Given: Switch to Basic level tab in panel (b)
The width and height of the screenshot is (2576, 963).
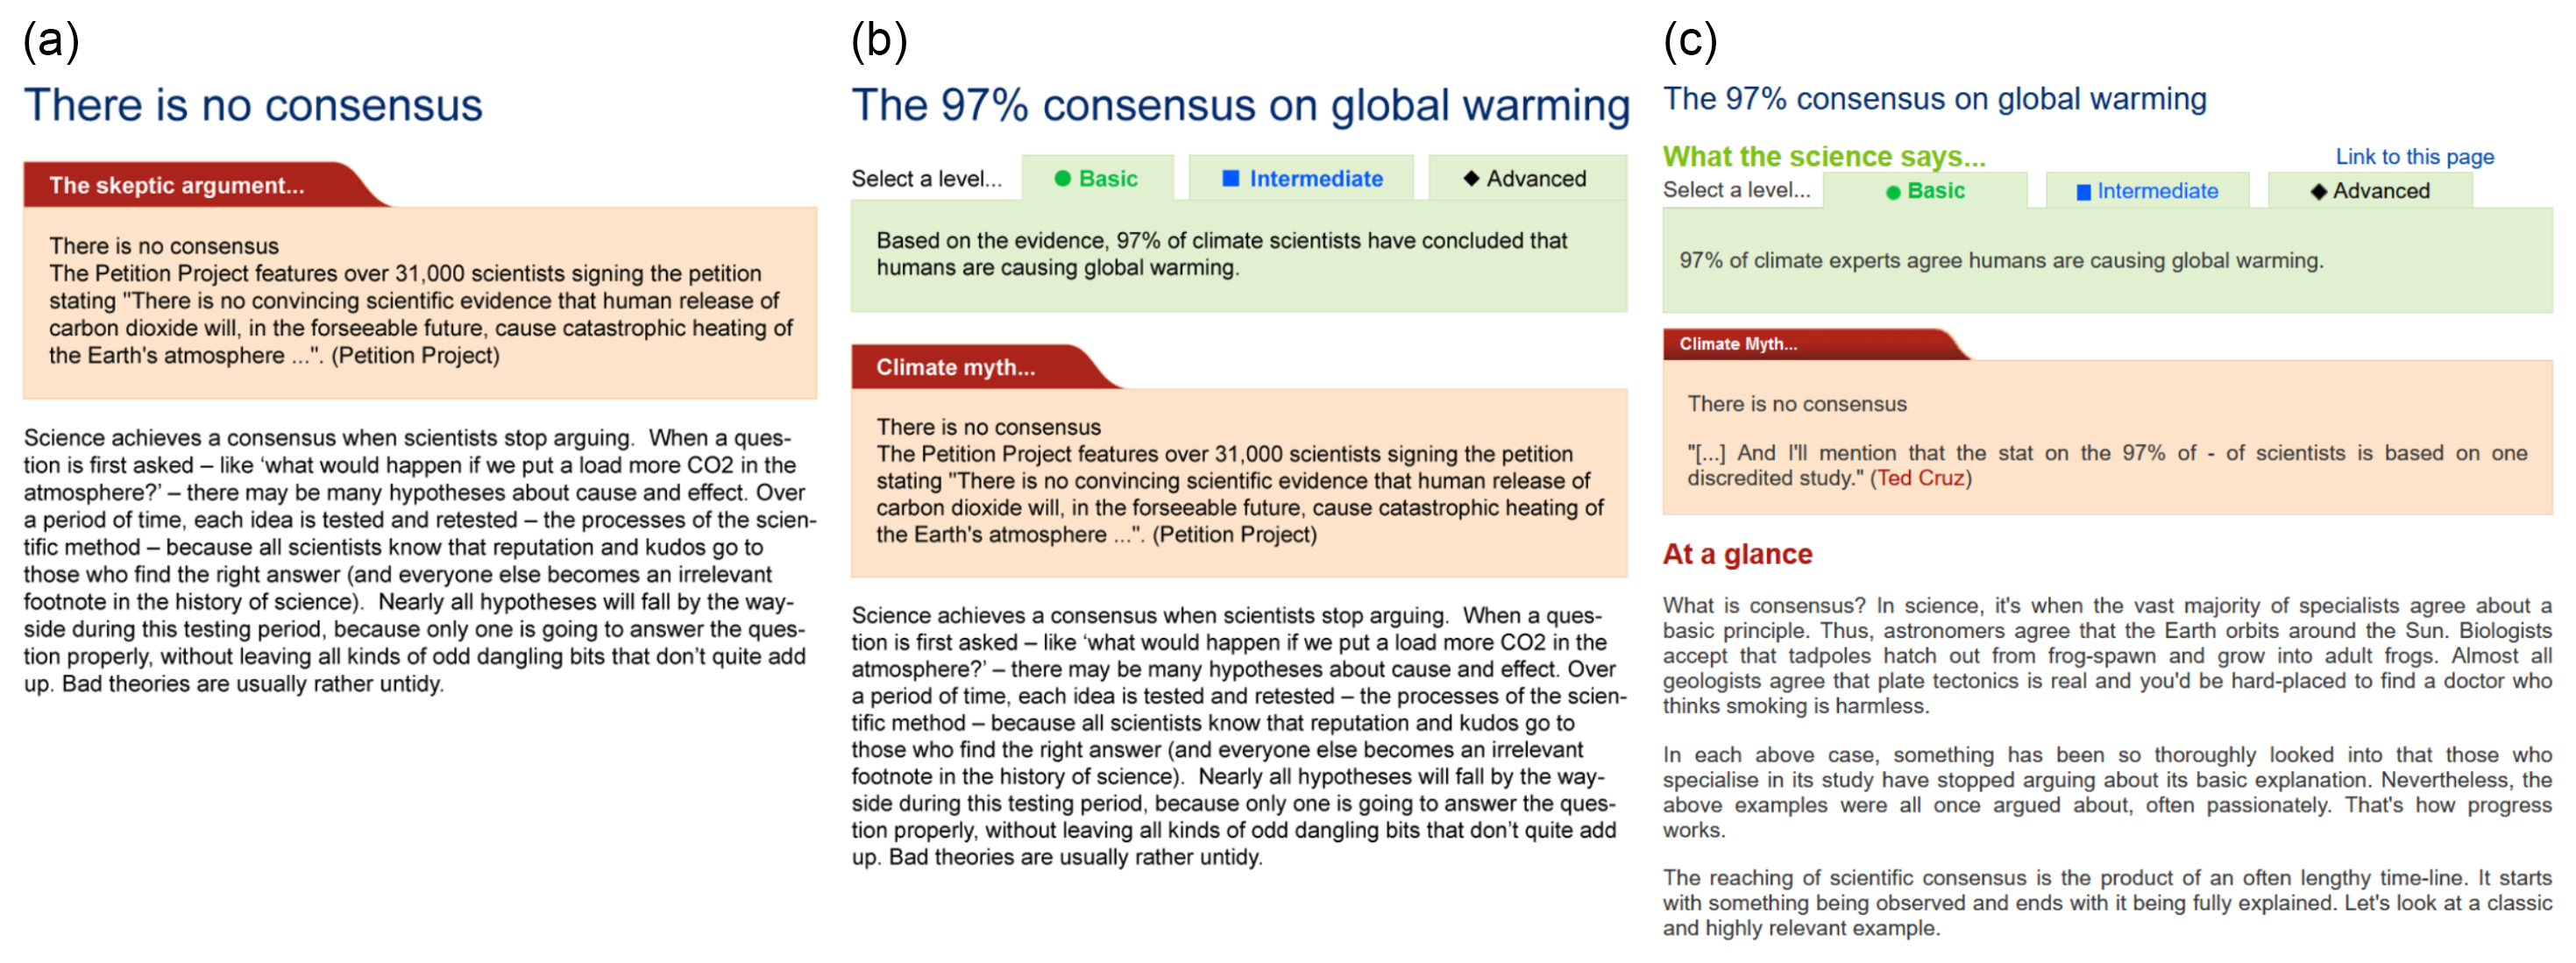Looking at the screenshot, I should pos(1097,179).
